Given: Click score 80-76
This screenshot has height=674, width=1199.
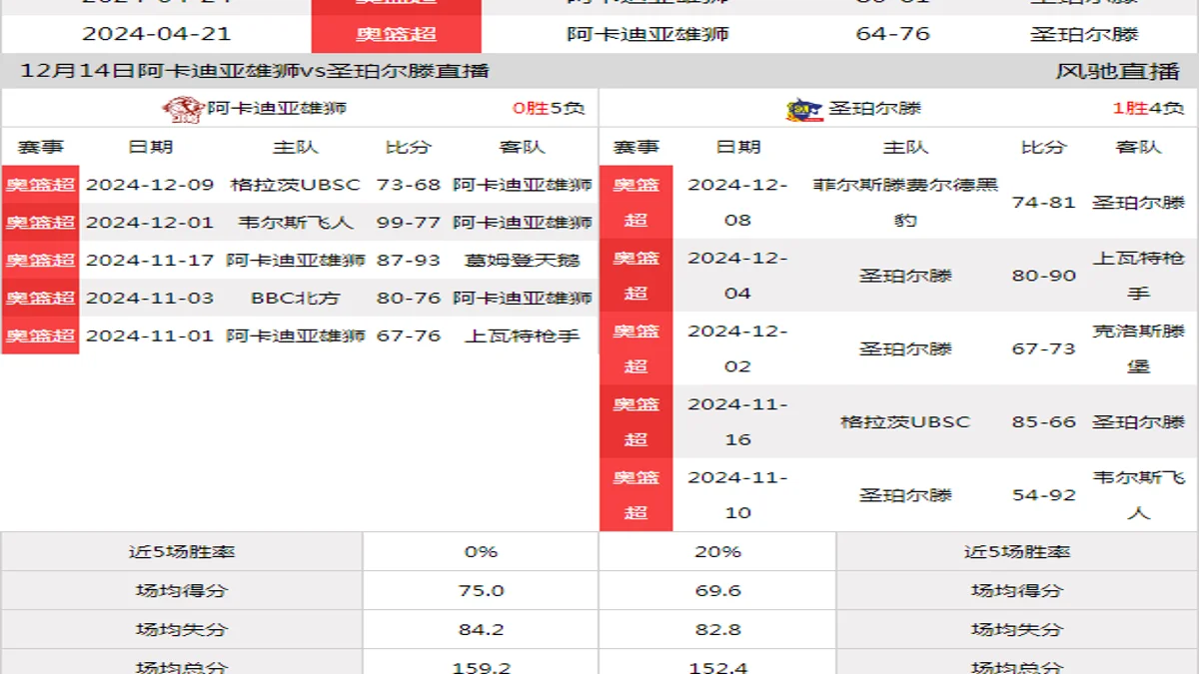Looking at the screenshot, I should click(409, 298).
